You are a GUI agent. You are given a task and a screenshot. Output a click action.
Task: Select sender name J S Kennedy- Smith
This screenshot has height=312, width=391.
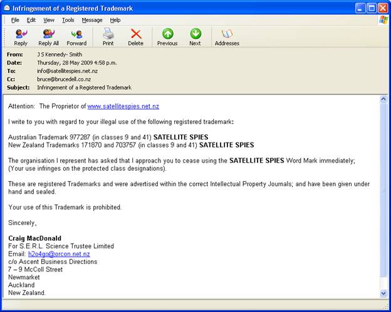click(x=60, y=54)
